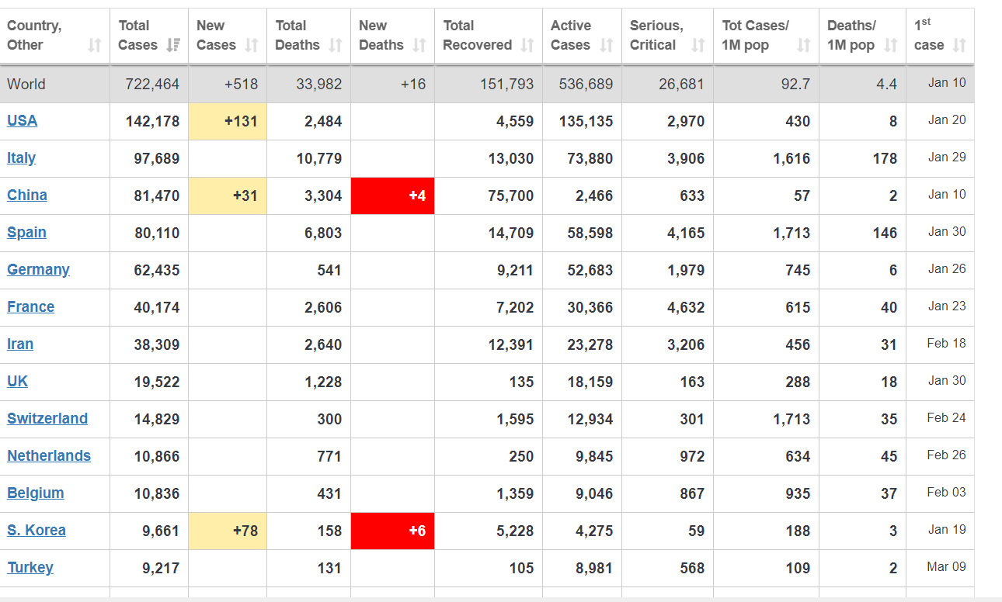The image size is (1002, 602).
Task: Open the USA country link
Action: point(22,120)
